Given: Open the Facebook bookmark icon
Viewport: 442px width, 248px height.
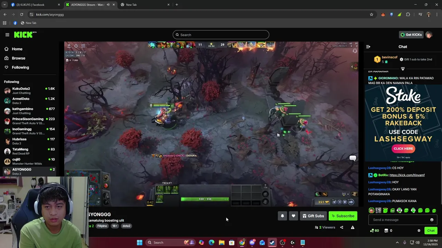Looking at the screenshot, I should (x=15, y=23).
